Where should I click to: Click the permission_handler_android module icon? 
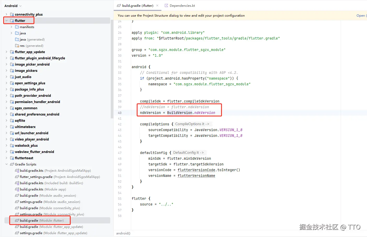12,102
